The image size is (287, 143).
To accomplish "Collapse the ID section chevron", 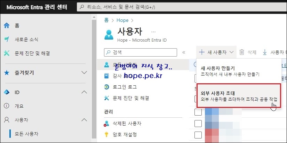I will (84, 92).
